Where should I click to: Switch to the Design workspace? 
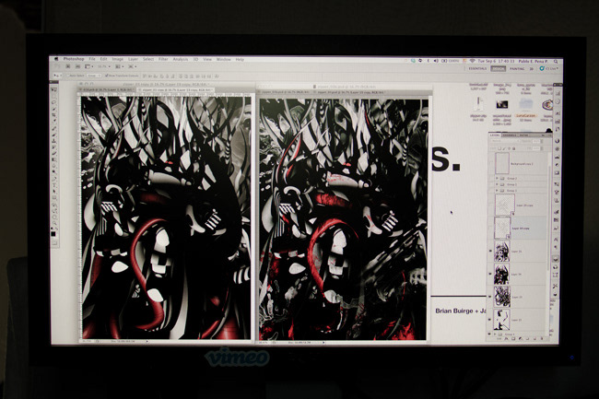(498, 69)
